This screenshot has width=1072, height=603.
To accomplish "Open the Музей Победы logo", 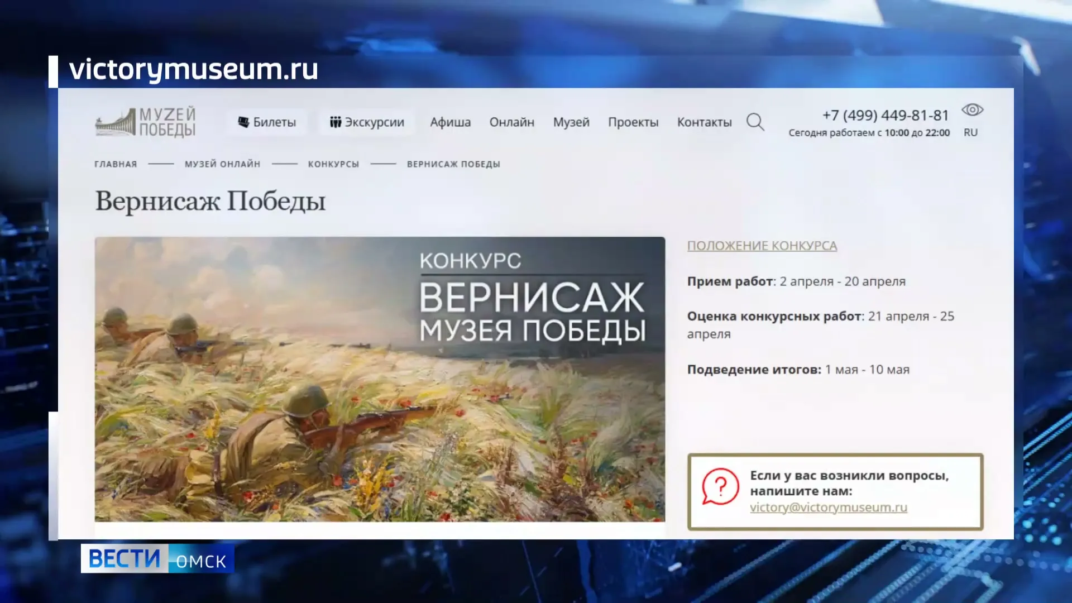I will (x=145, y=122).
